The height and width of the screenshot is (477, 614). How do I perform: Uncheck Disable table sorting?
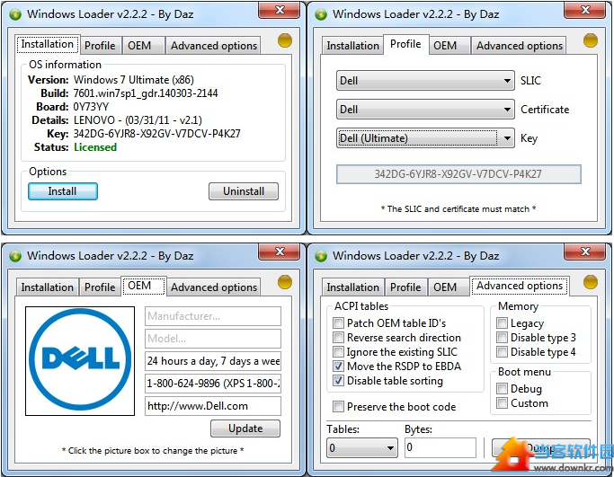tap(338, 380)
